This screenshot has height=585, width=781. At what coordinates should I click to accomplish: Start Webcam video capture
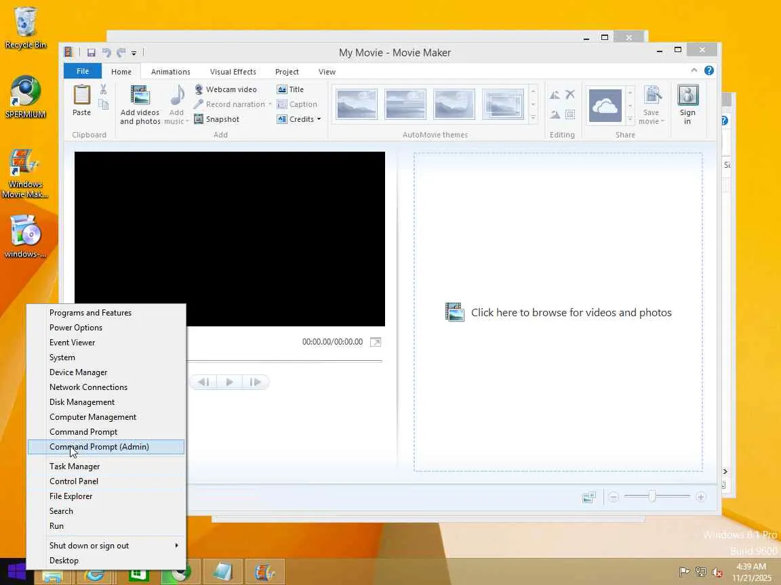(226, 89)
